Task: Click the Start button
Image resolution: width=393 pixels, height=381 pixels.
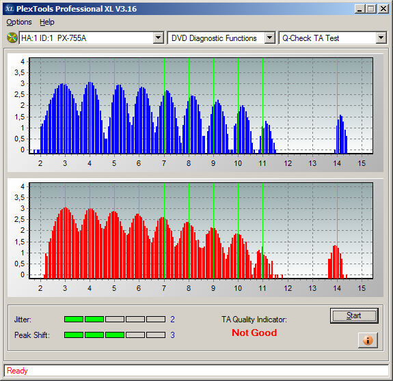Action: tap(354, 315)
